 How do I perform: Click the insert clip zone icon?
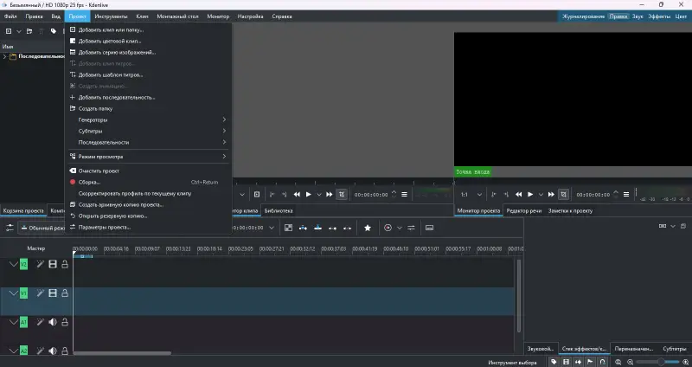click(303, 228)
